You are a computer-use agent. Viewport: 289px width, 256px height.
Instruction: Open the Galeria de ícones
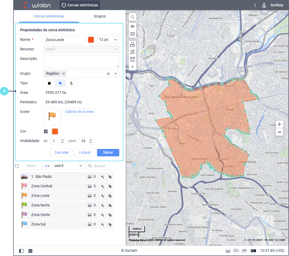[x=79, y=112]
